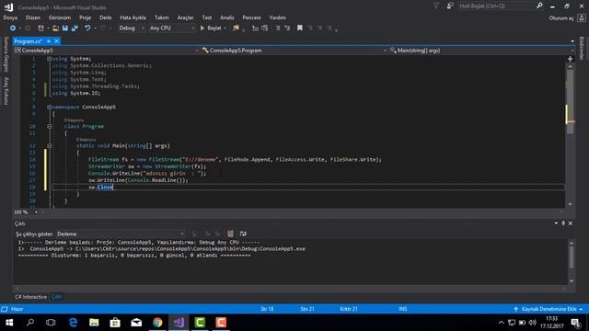Click the notifications flag filter icon
Screen dimensions: 589x331
pos(436,6)
